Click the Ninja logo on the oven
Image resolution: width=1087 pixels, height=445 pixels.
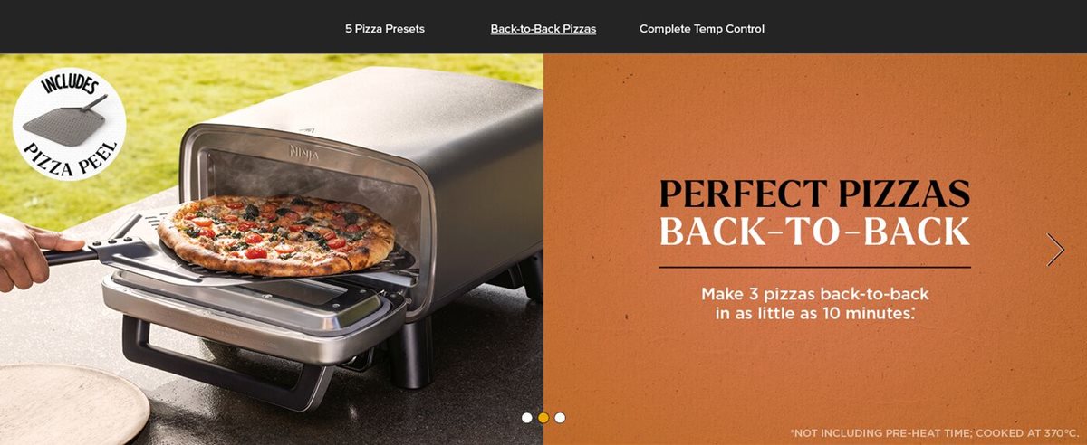click(302, 146)
